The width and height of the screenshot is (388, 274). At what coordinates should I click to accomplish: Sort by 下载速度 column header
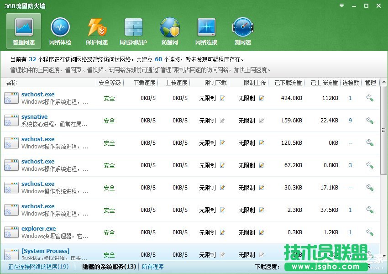145,83
